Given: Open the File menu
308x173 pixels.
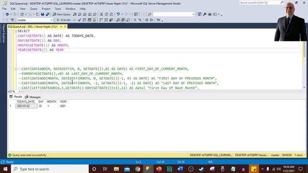Looking at the screenshot, I should [x=4, y=9].
